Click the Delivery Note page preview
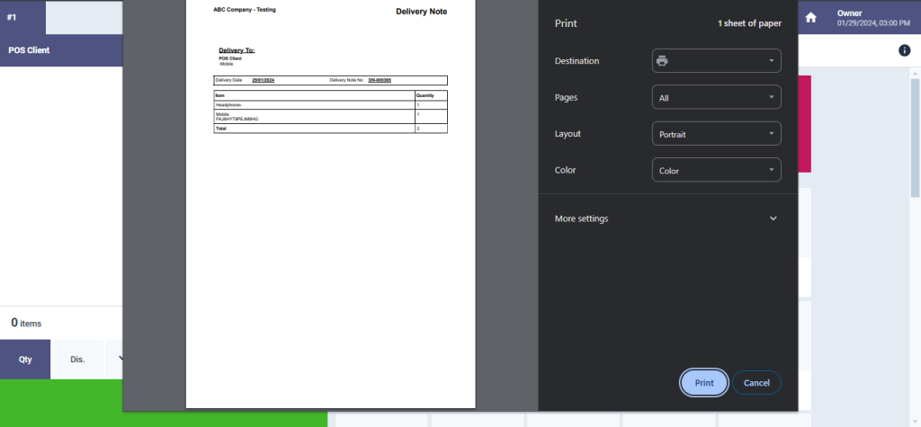Image resolution: width=921 pixels, height=427 pixels. (331, 204)
